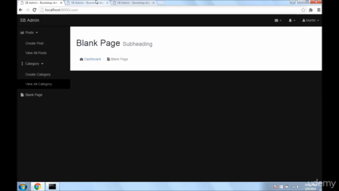Viewport: 339px width, 191px height.
Task: Open Blank Page sidebar link
Action: tap(32, 95)
